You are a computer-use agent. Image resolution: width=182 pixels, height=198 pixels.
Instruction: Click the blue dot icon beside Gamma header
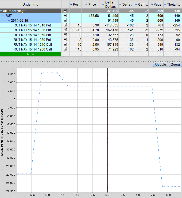click(x=136, y=5)
